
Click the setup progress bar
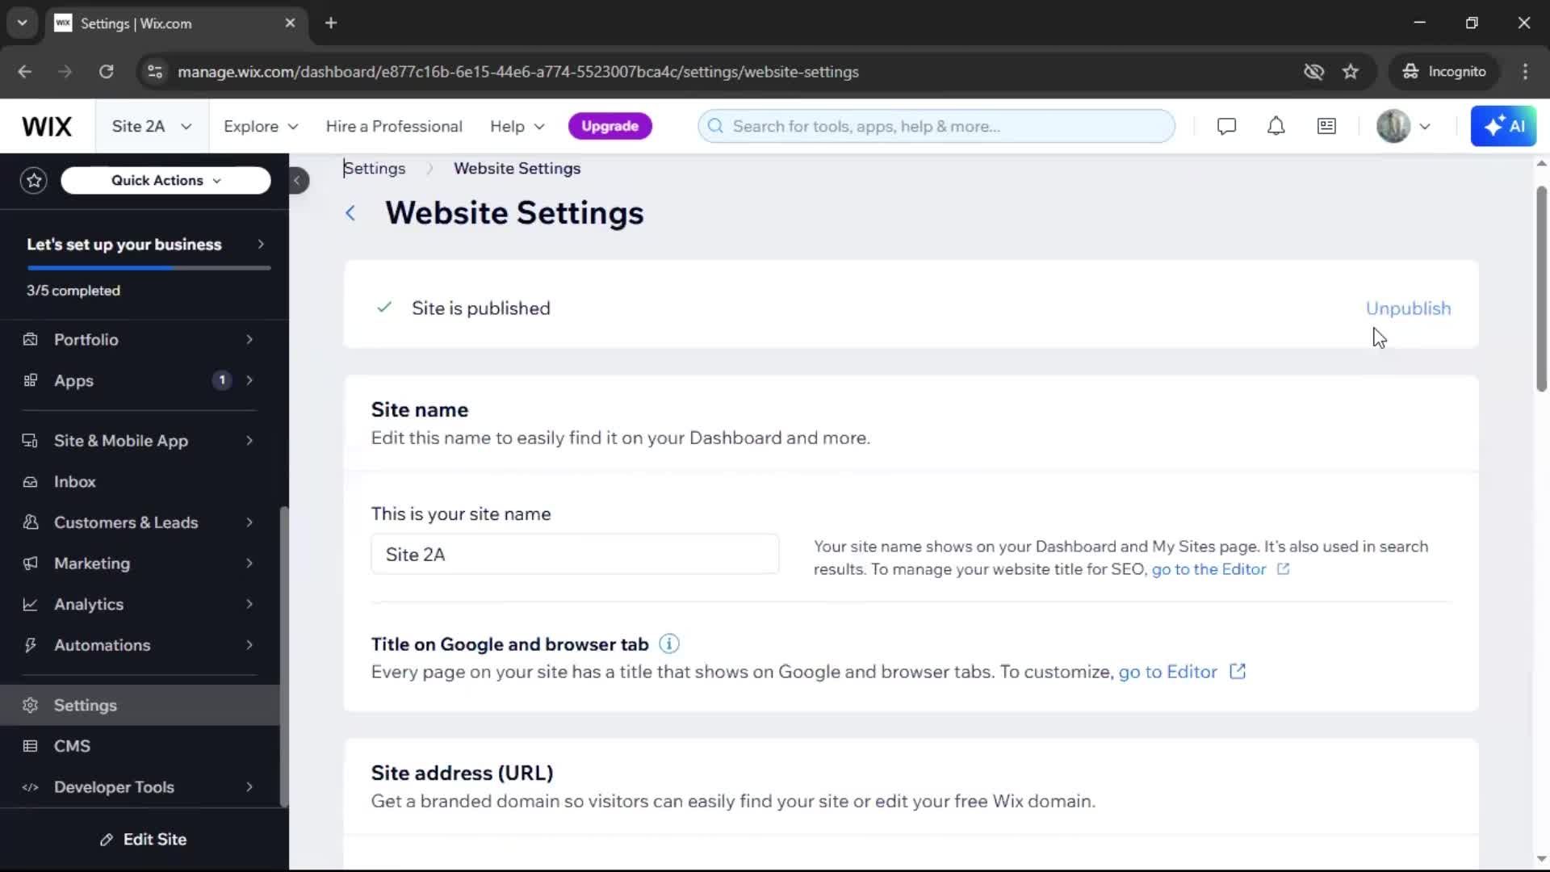(x=149, y=267)
